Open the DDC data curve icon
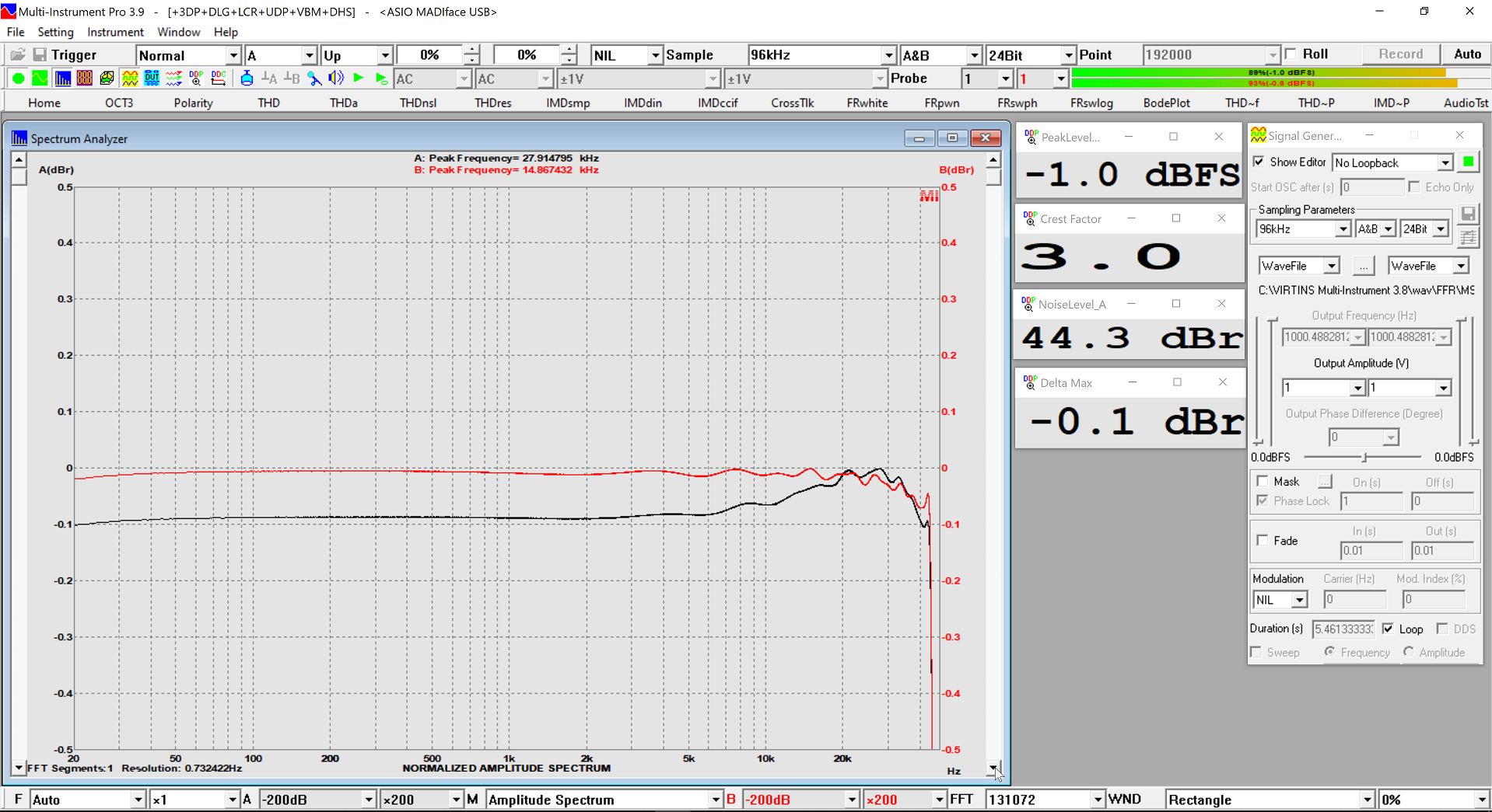This screenshot has height=812, width=1492. pyautogui.click(x=219, y=78)
